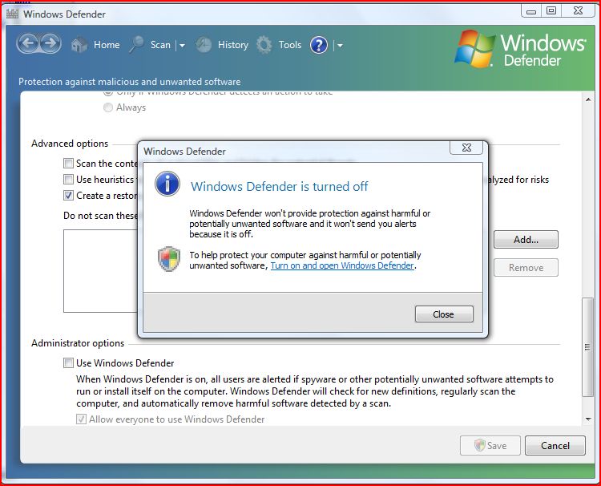
Task: Minimize the Windows Defender window
Action: pos(530,11)
